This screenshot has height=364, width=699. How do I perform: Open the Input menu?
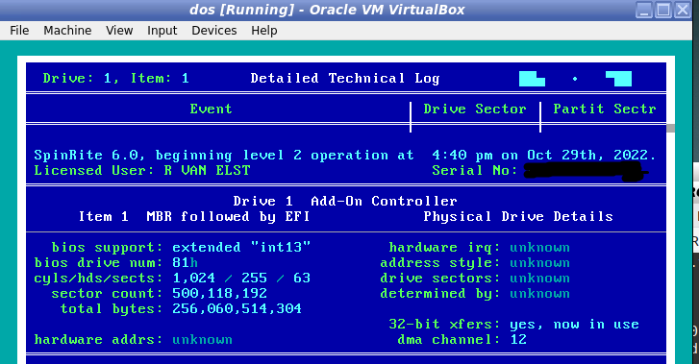(x=162, y=31)
